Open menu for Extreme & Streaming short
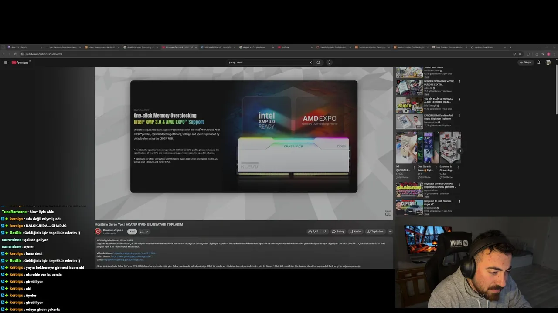The width and height of the screenshot is (558, 313). point(458,168)
